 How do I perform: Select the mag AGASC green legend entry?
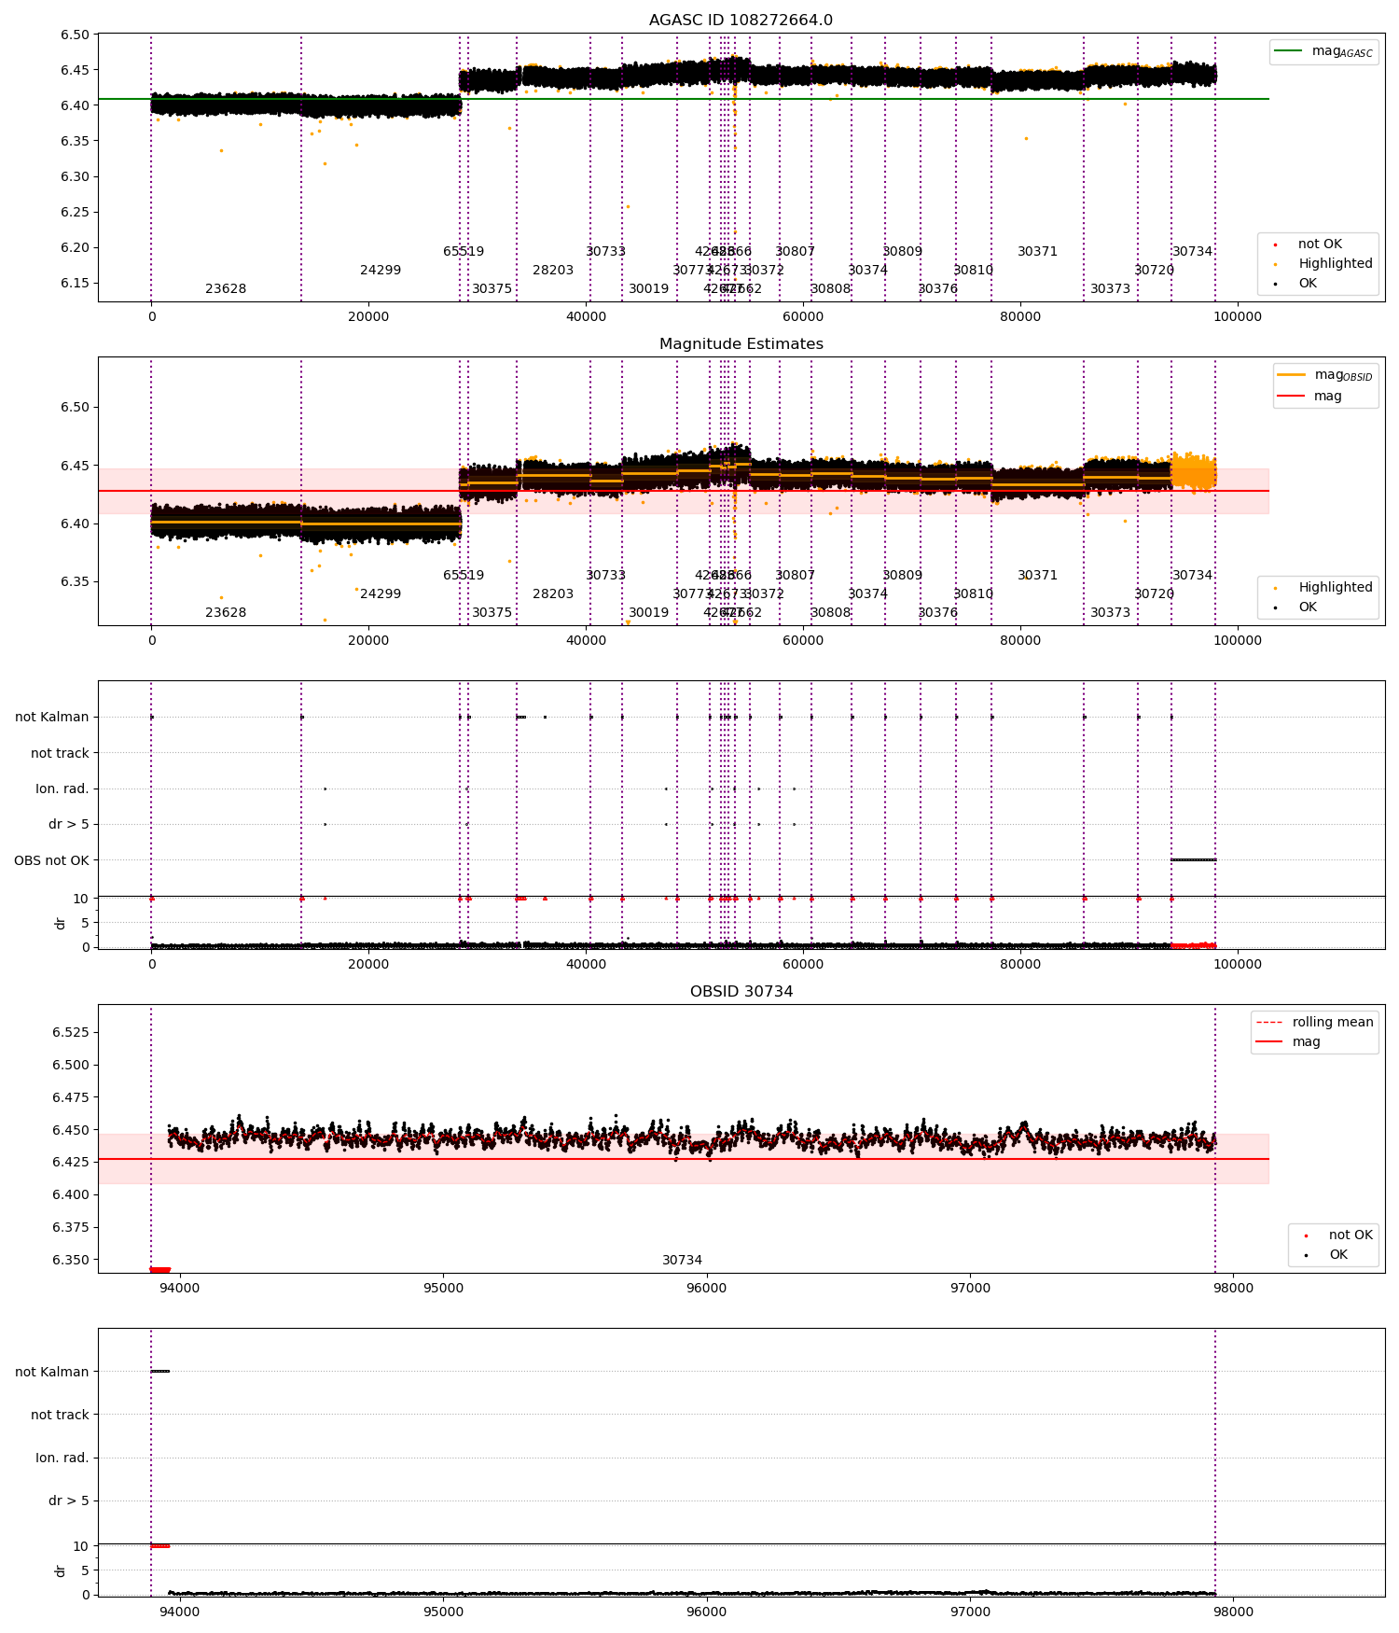[x=1323, y=51]
